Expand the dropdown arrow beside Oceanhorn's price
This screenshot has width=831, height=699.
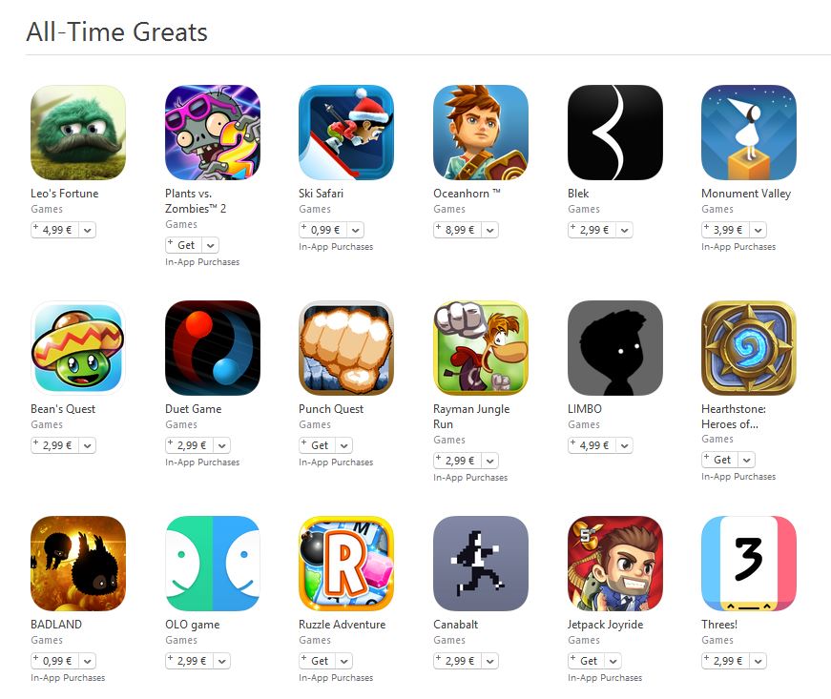490,231
